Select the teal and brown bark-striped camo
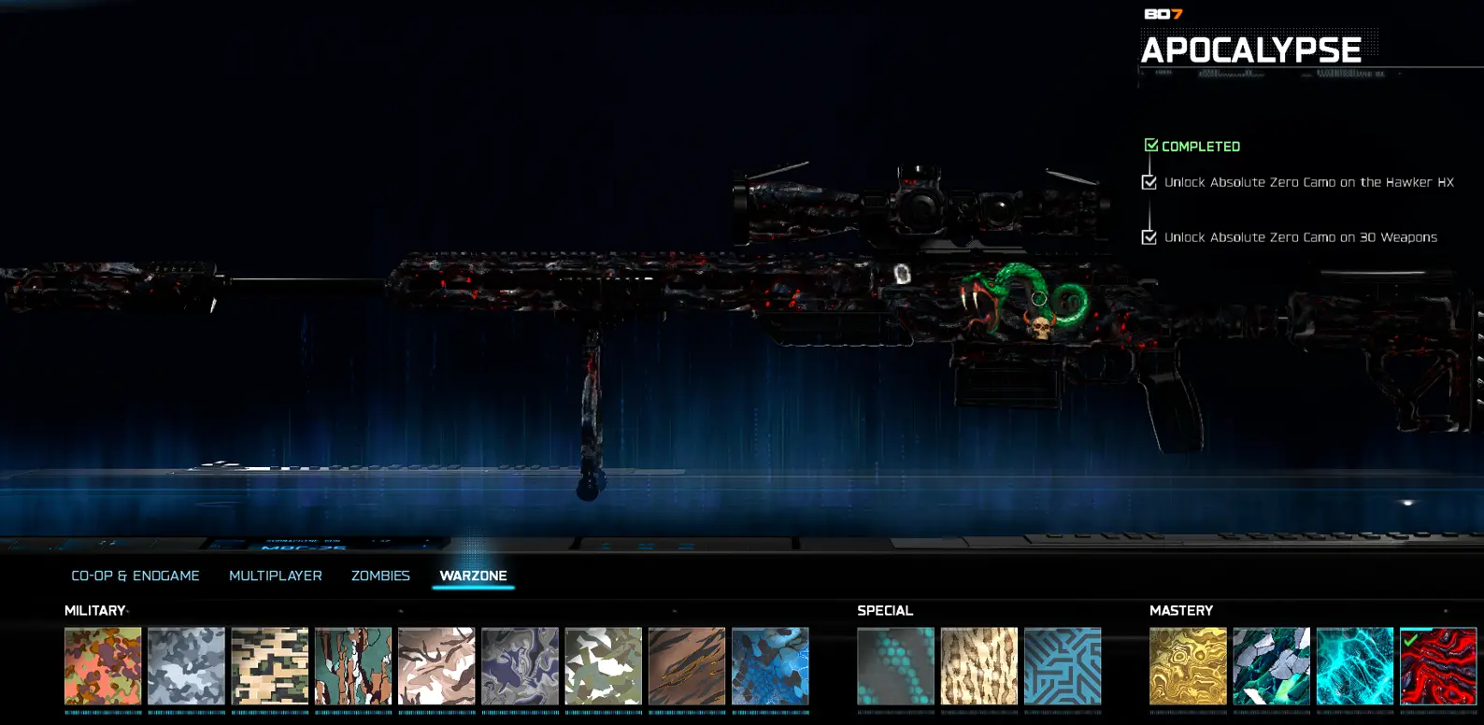Screen dimensions: 1484x725 click(x=353, y=666)
